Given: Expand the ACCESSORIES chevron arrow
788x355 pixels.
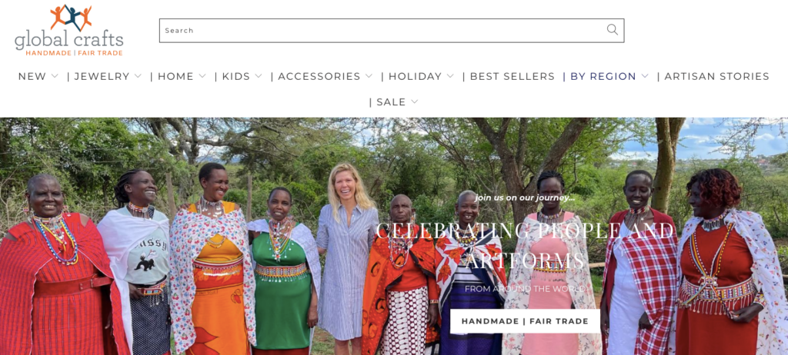Looking at the screenshot, I should (x=369, y=76).
